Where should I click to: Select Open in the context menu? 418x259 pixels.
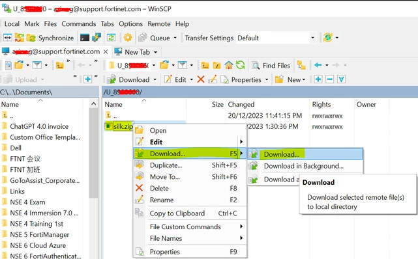click(x=190, y=131)
